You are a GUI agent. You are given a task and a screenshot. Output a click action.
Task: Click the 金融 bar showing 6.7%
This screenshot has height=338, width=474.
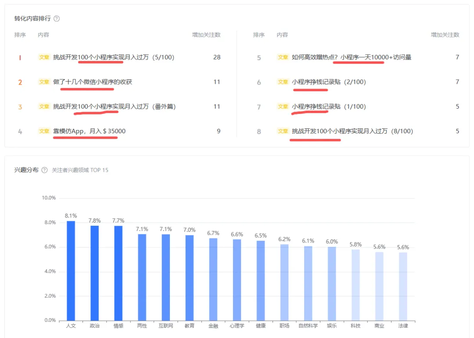[213, 279]
